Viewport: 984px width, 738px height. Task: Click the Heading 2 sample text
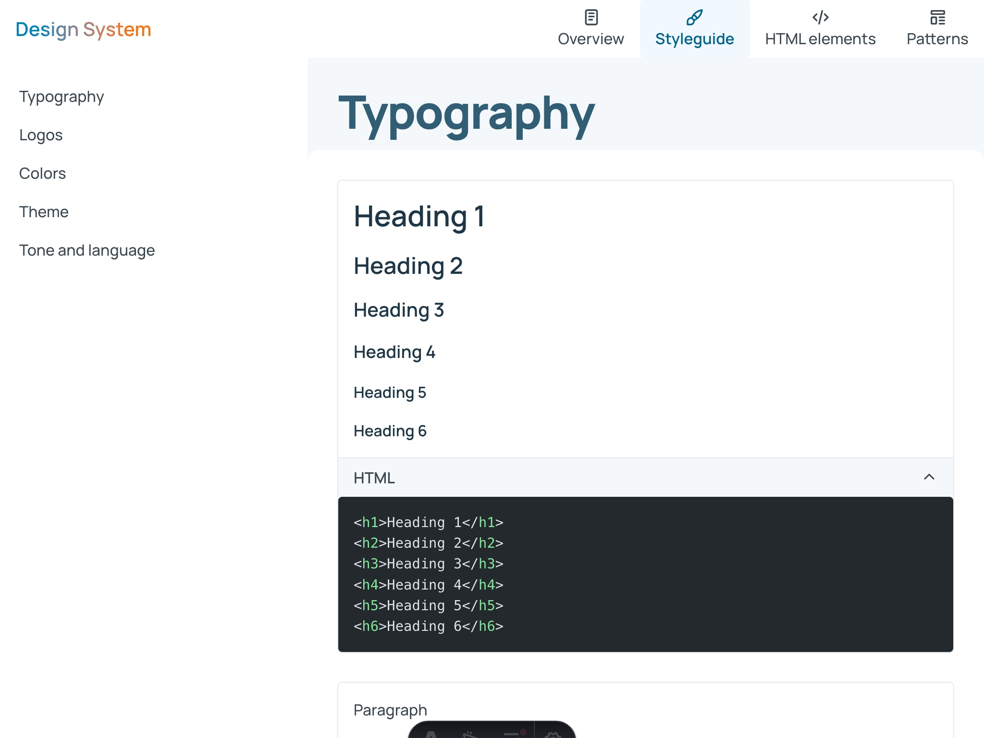pos(408,266)
